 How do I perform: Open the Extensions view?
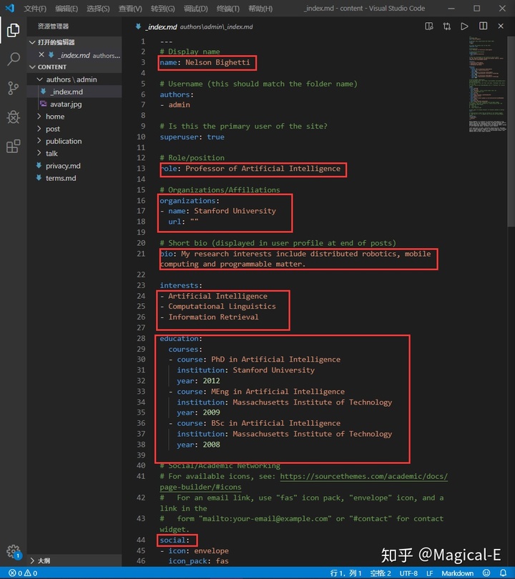click(14, 147)
